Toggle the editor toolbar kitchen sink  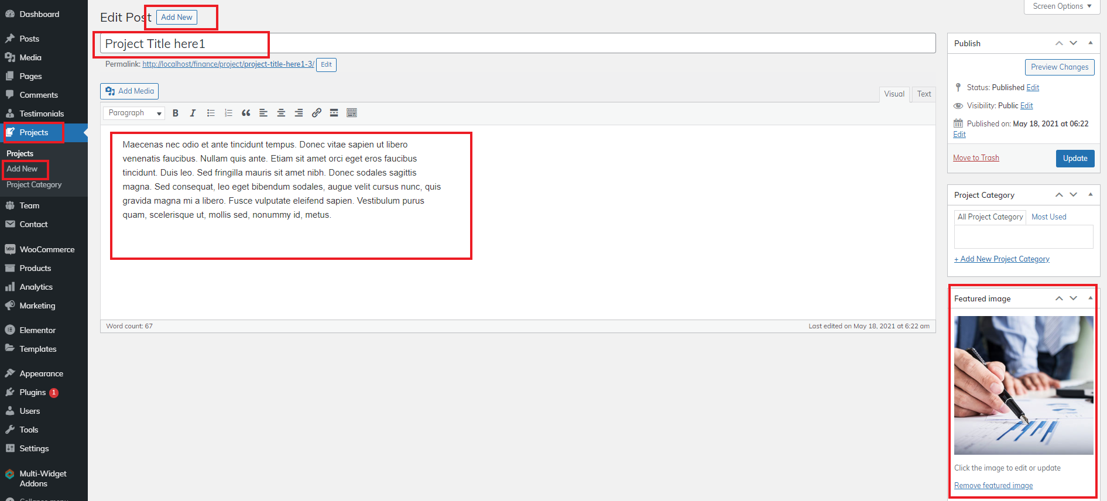352,113
